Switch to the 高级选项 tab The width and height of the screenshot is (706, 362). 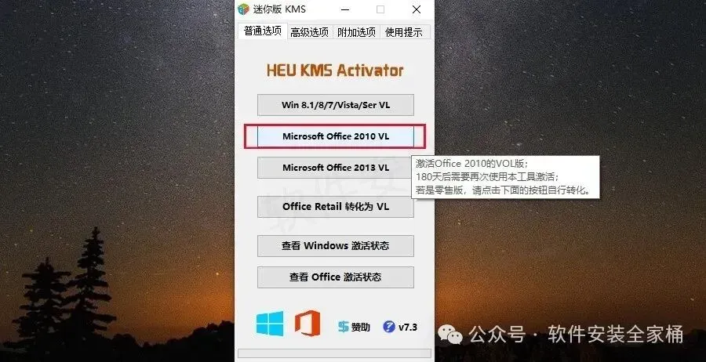point(309,32)
